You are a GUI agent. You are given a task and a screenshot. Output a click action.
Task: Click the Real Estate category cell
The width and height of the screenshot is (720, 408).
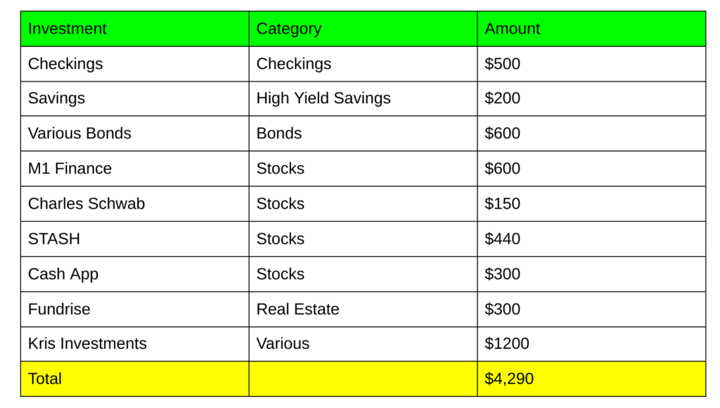(297, 309)
